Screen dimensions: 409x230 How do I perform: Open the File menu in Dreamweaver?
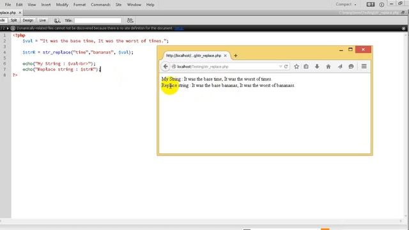click(8, 4)
